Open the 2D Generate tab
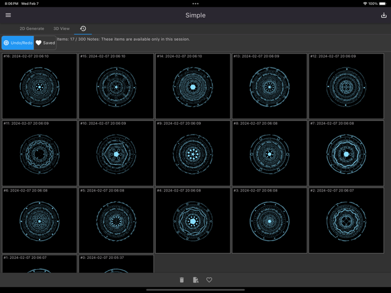The height and width of the screenshot is (293, 391). pyautogui.click(x=32, y=29)
